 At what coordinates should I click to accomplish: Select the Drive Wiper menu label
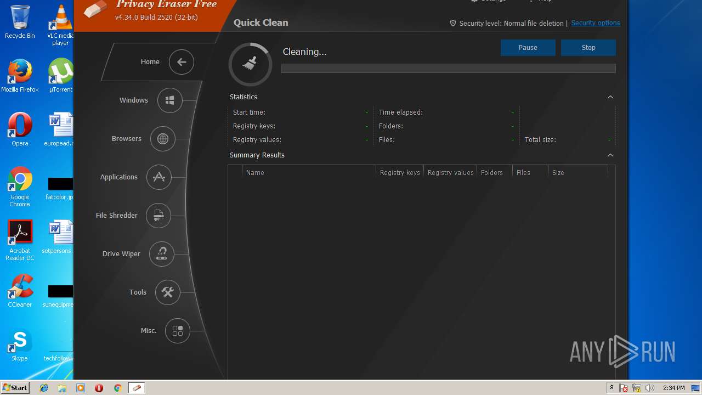[121, 254]
